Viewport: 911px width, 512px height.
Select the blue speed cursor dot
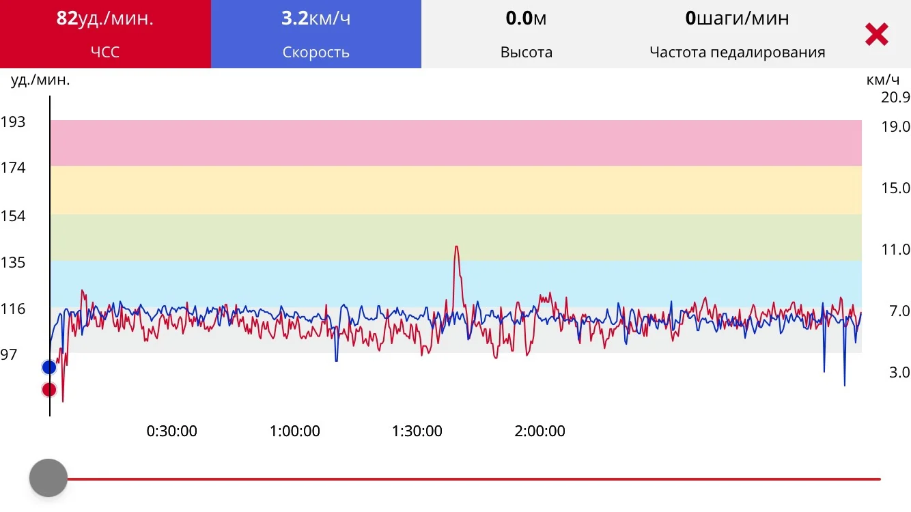point(48,367)
